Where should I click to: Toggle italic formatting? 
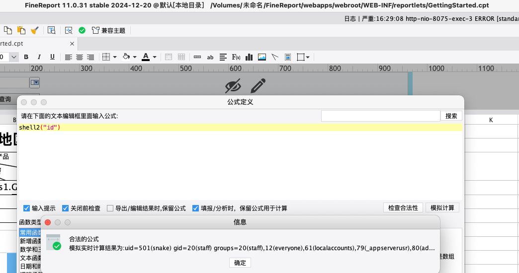click(x=39, y=57)
